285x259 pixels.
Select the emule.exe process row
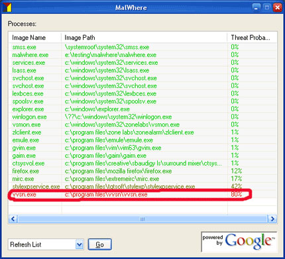point(142,140)
